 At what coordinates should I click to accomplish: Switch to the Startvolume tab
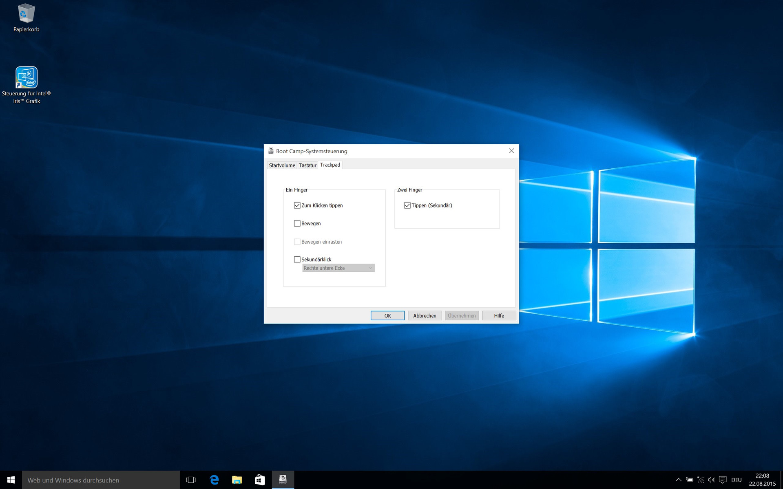click(x=282, y=165)
